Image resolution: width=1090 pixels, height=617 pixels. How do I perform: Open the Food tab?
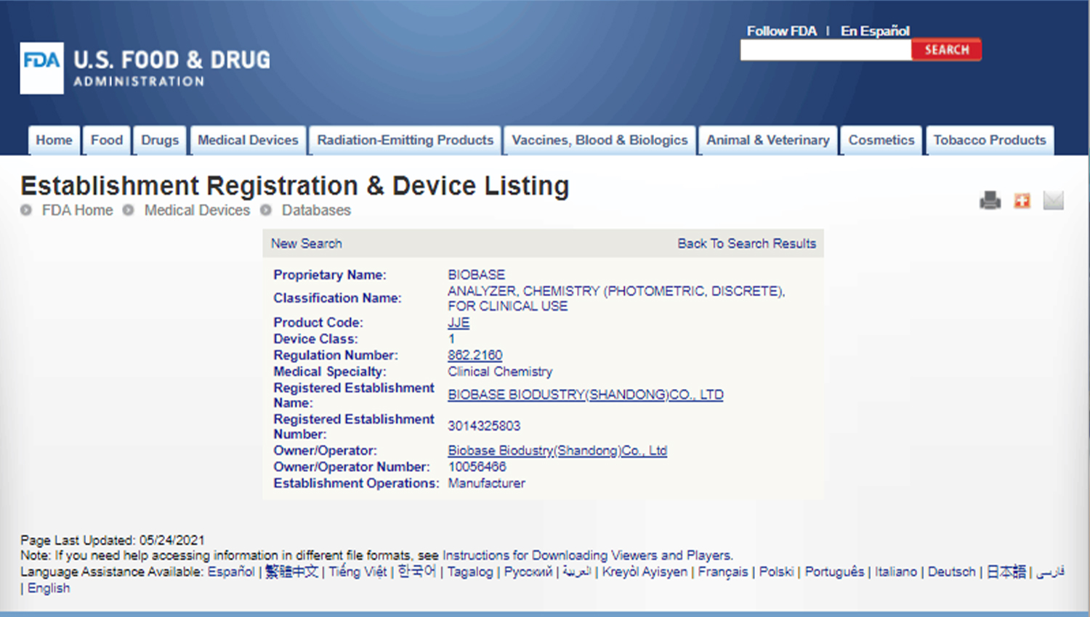(107, 140)
